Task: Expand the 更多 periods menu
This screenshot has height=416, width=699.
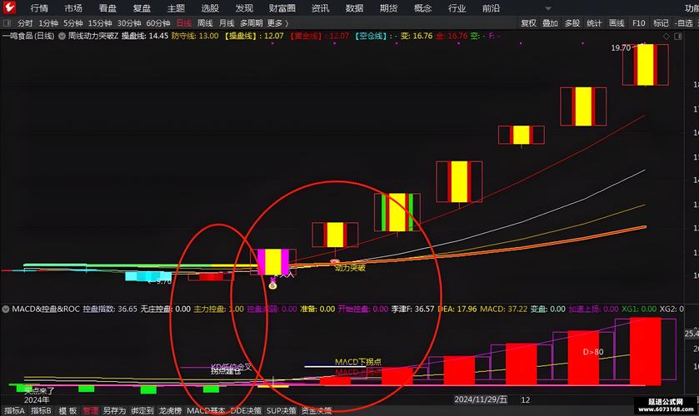Action: (277, 23)
